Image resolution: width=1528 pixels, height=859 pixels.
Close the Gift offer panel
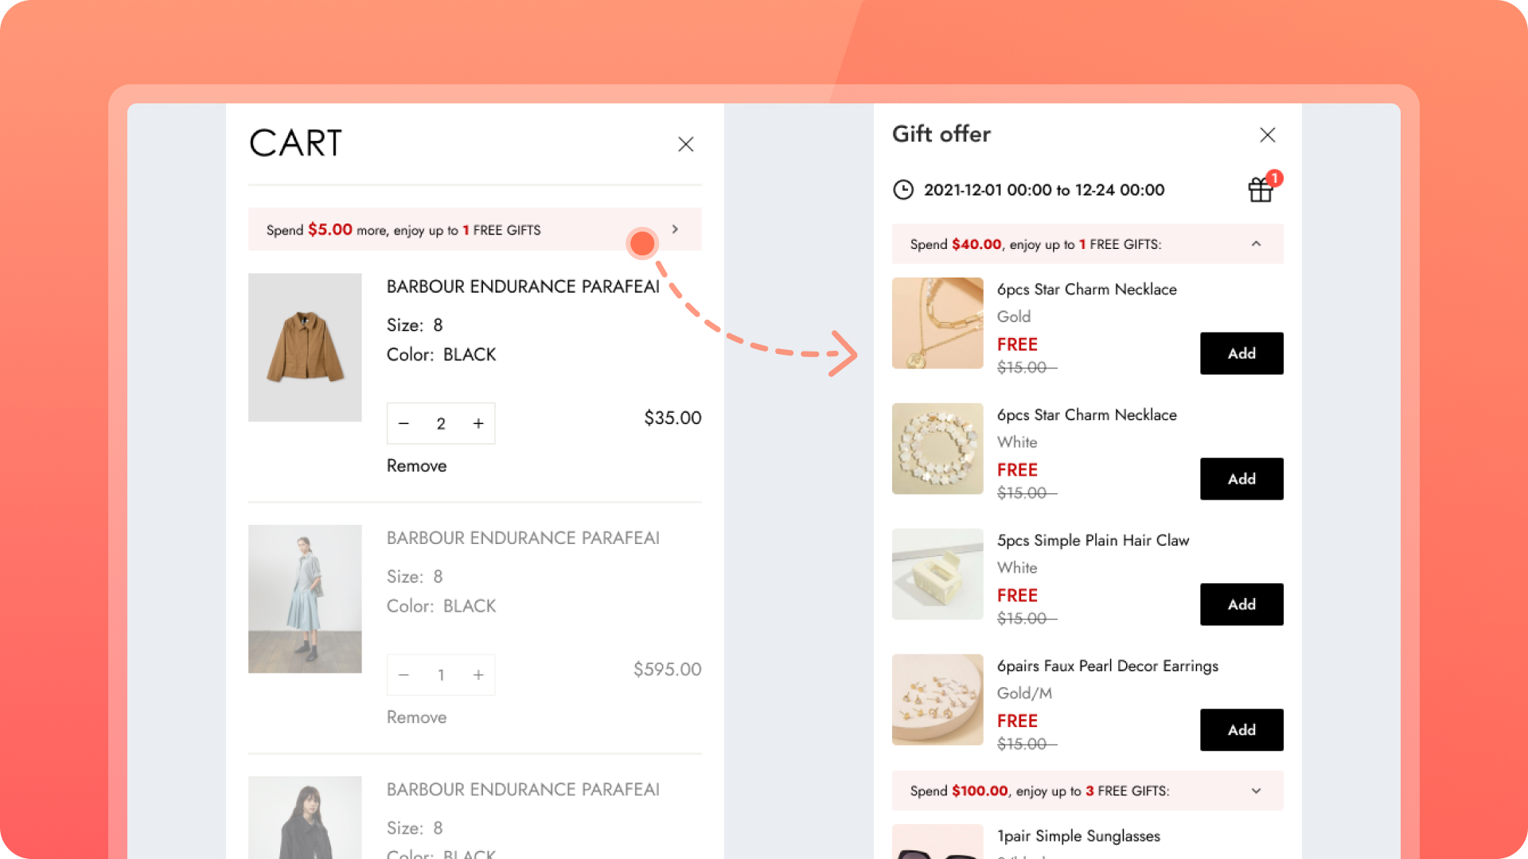click(x=1267, y=134)
